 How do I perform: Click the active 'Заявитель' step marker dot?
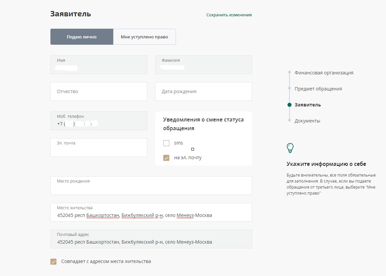289,105
